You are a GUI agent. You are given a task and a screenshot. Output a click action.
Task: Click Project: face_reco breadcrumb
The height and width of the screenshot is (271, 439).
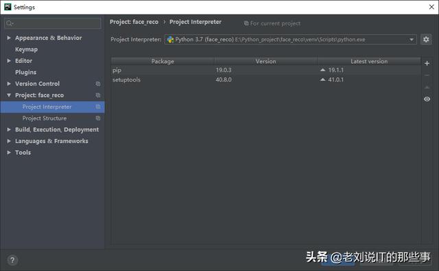134,22
